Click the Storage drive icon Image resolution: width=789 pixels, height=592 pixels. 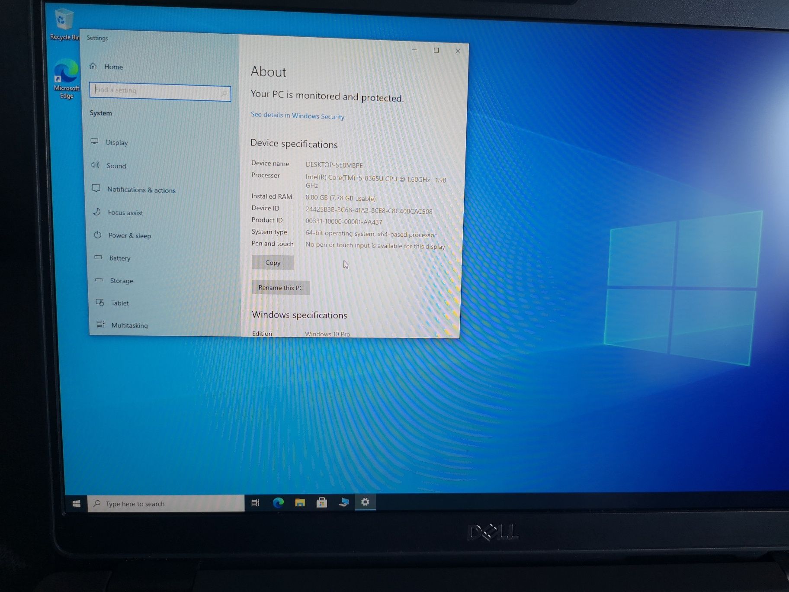click(99, 280)
